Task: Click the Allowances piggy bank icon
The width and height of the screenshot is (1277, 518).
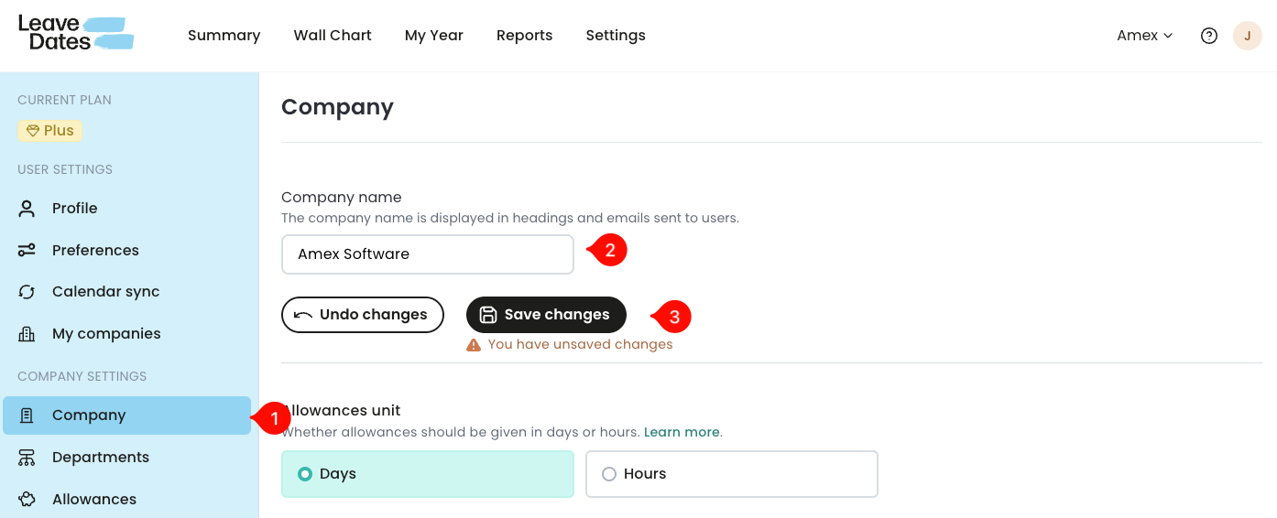Action: pyautogui.click(x=27, y=500)
